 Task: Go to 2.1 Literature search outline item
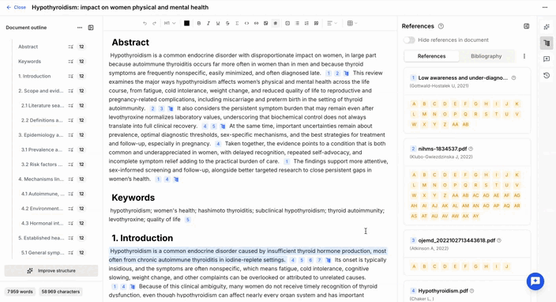43,106
